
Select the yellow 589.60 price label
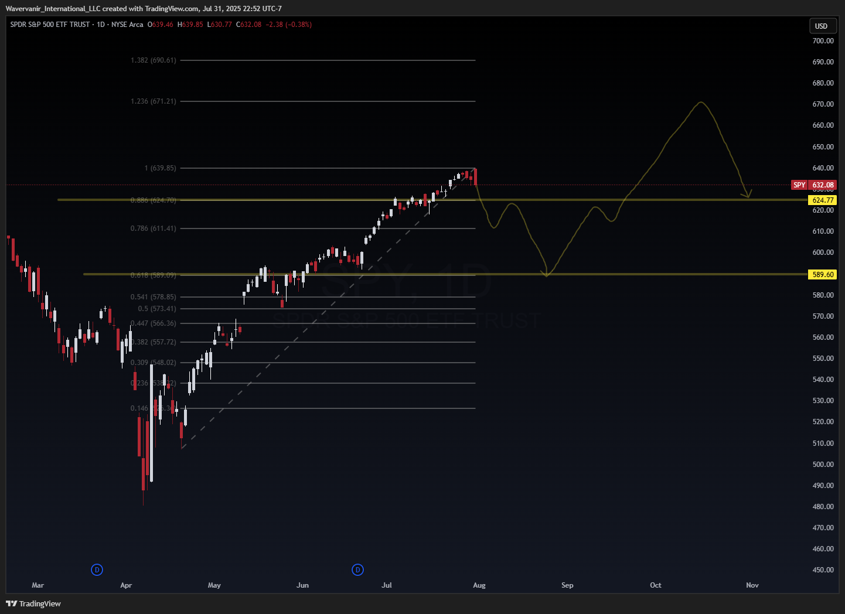(x=823, y=274)
